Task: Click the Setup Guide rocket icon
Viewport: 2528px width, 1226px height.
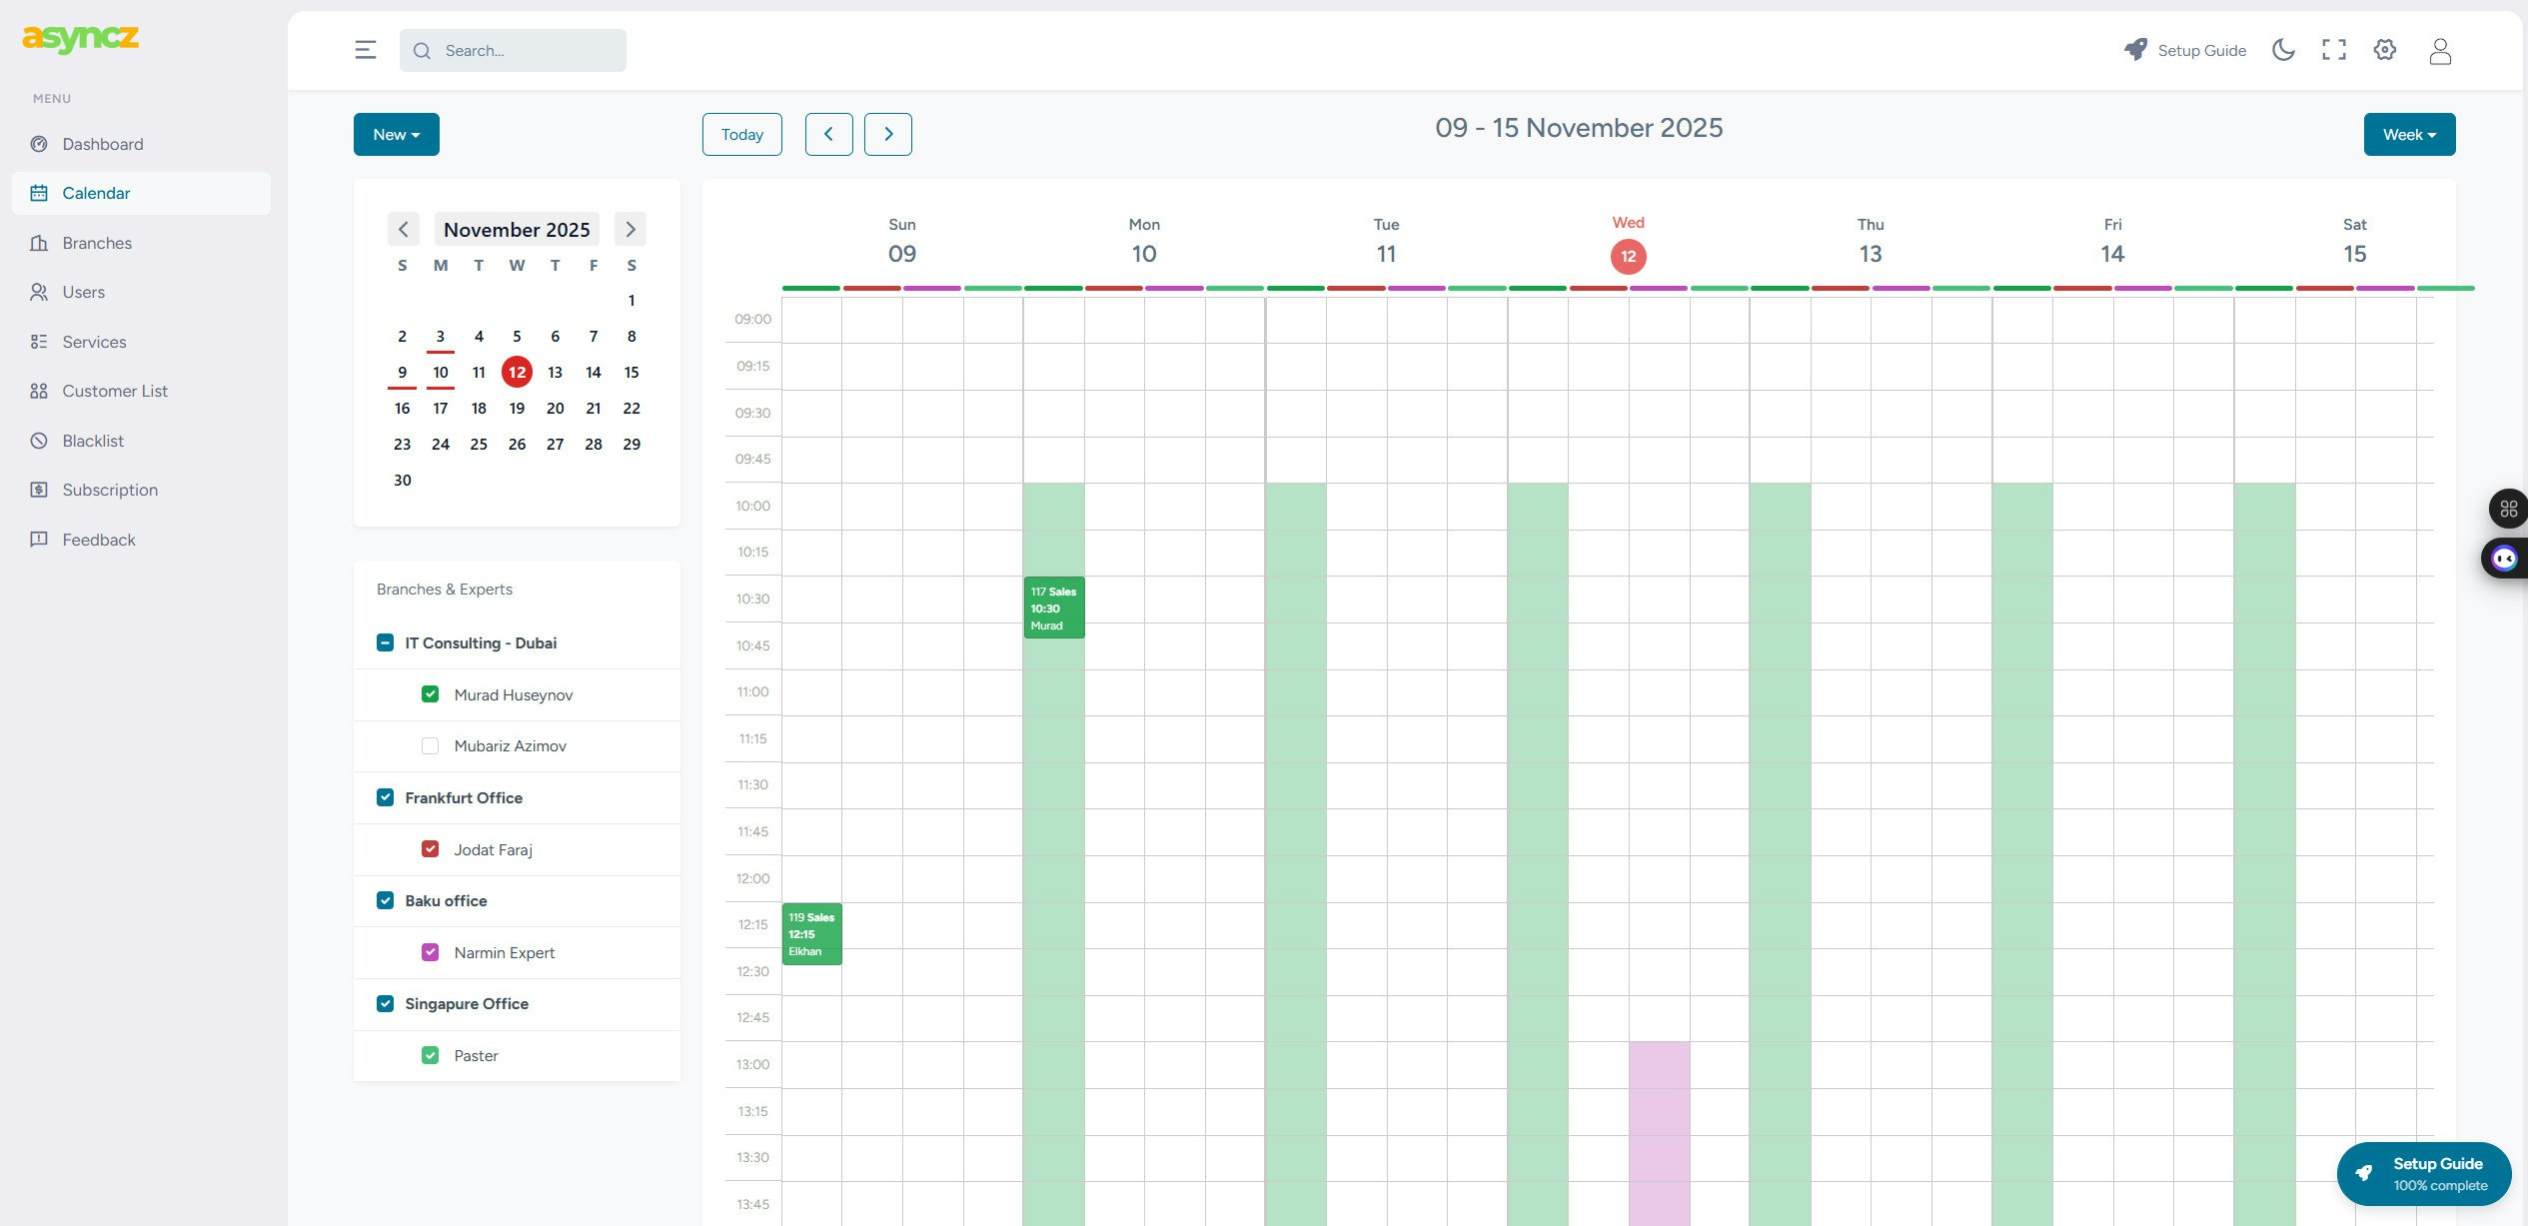Action: pos(2135,49)
